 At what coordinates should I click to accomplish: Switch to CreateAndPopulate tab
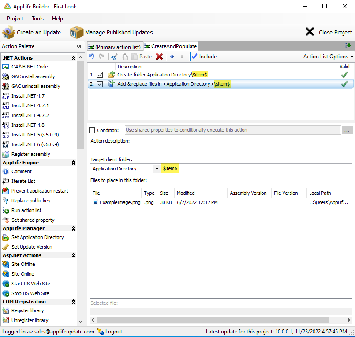tap(171, 46)
